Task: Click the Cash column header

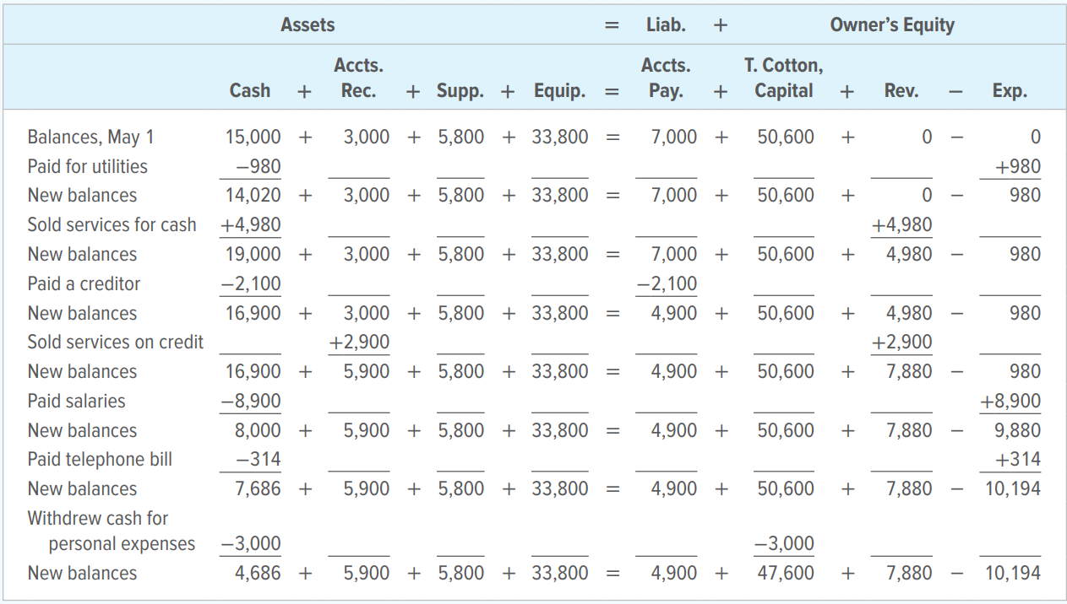Action: (250, 91)
